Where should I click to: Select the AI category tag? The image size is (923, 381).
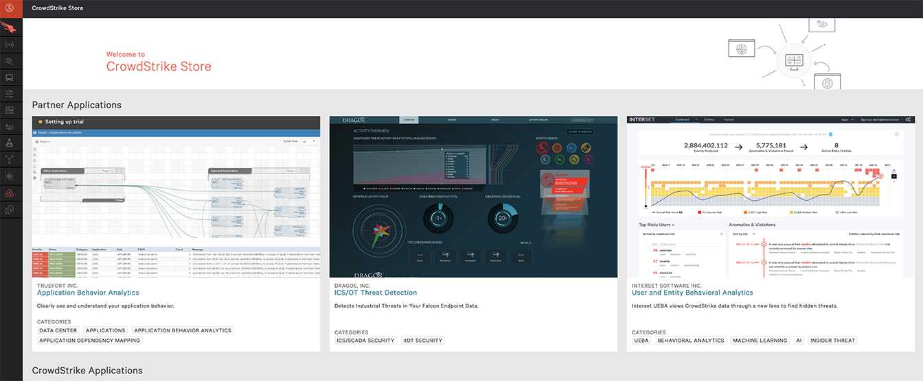point(799,341)
